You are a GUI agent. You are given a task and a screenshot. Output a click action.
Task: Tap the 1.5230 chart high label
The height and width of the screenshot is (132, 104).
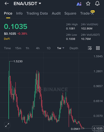(x=18, y=61)
